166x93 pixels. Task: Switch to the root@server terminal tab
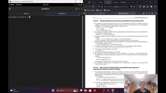[x=26, y=13]
